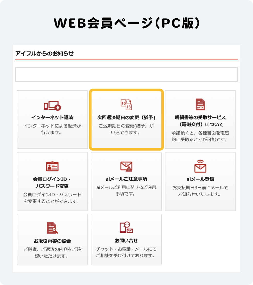
Task: Open the お取引内容の照会 title link
Action: (x=52, y=241)
